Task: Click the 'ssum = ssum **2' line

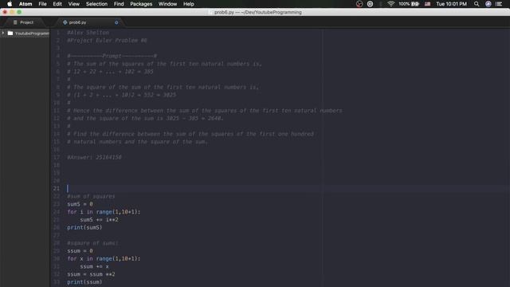Action: tap(91, 274)
